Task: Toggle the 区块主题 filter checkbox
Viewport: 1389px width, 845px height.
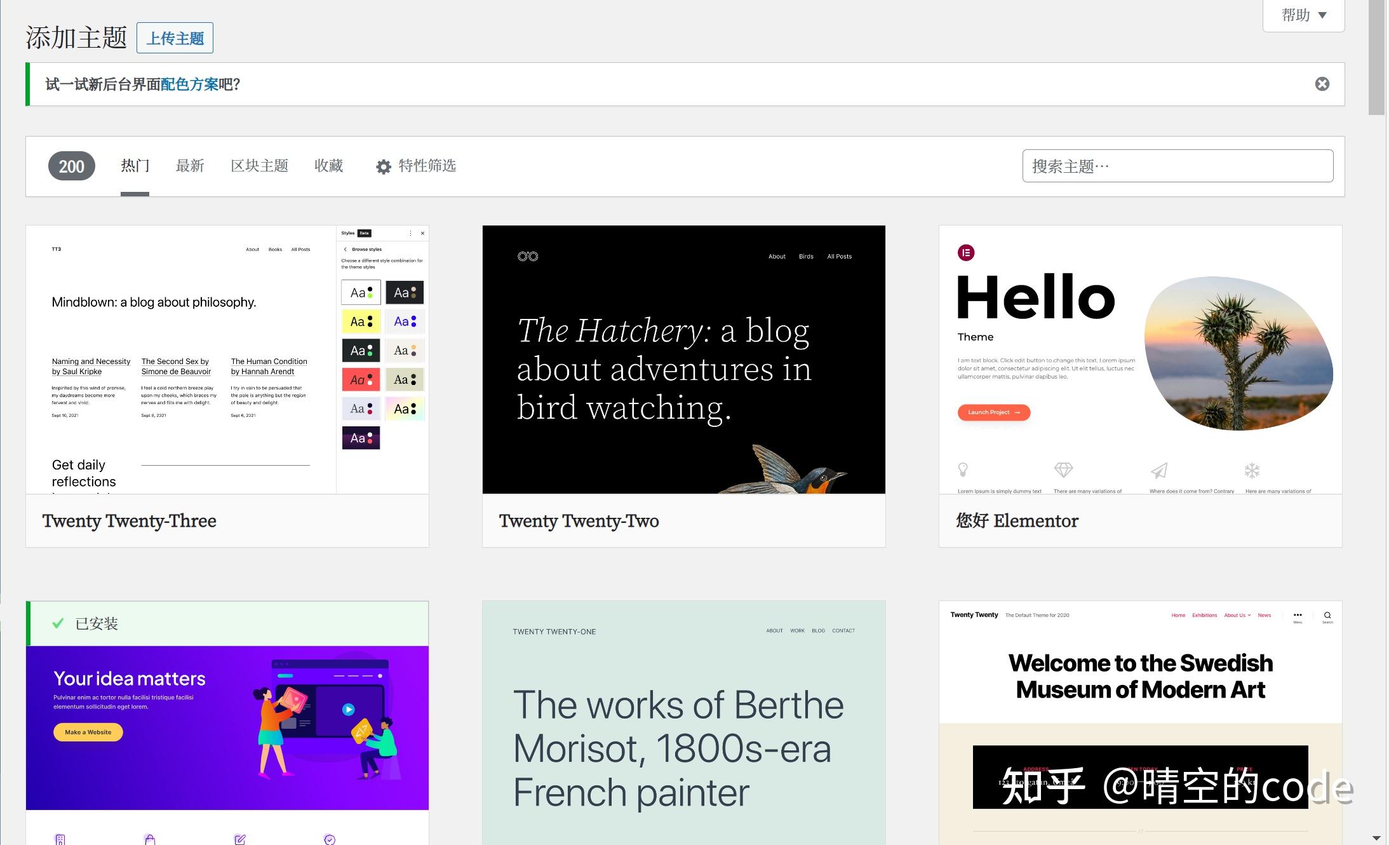Action: pos(260,166)
